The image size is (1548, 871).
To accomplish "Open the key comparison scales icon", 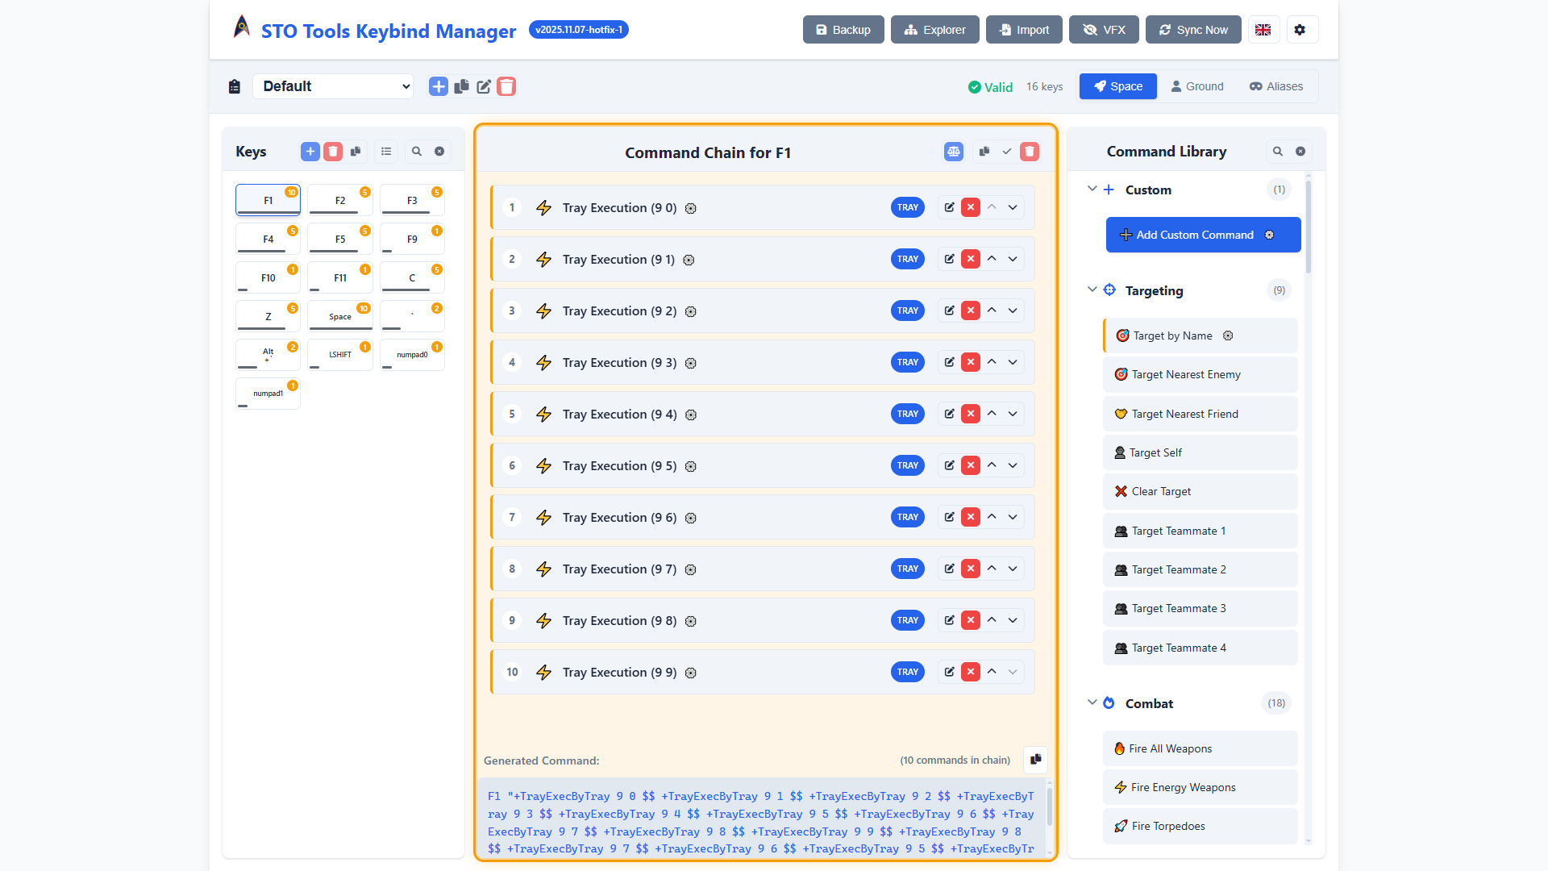I will [x=954, y=151].
